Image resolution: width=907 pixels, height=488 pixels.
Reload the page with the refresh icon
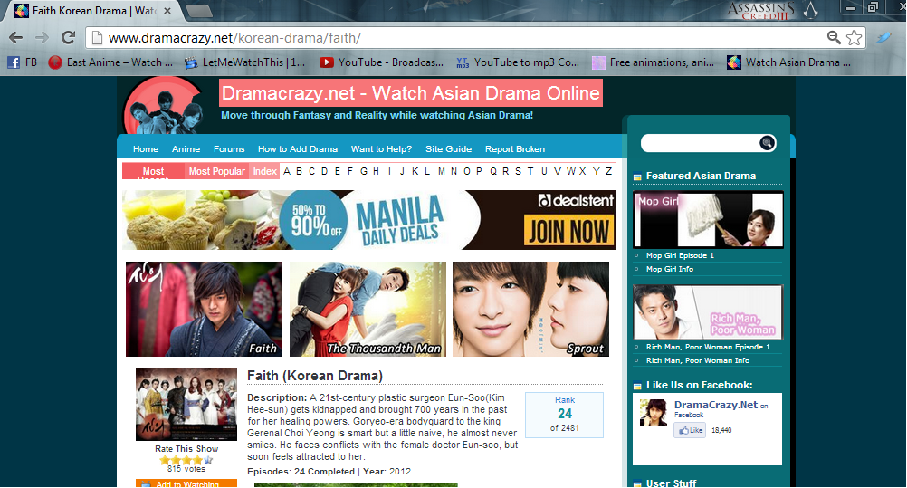coord(68,38)
